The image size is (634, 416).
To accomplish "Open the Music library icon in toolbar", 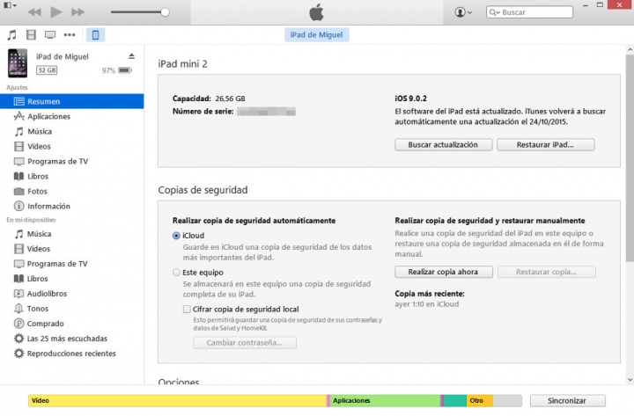I will pos(11,34).
